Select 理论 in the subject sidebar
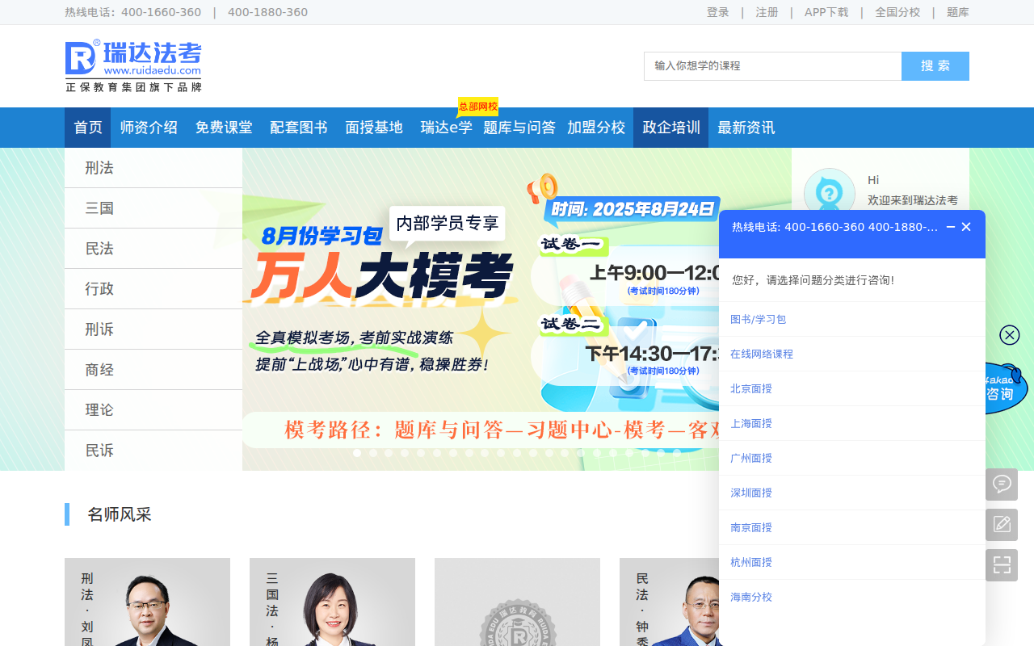 tap(153, 410)
